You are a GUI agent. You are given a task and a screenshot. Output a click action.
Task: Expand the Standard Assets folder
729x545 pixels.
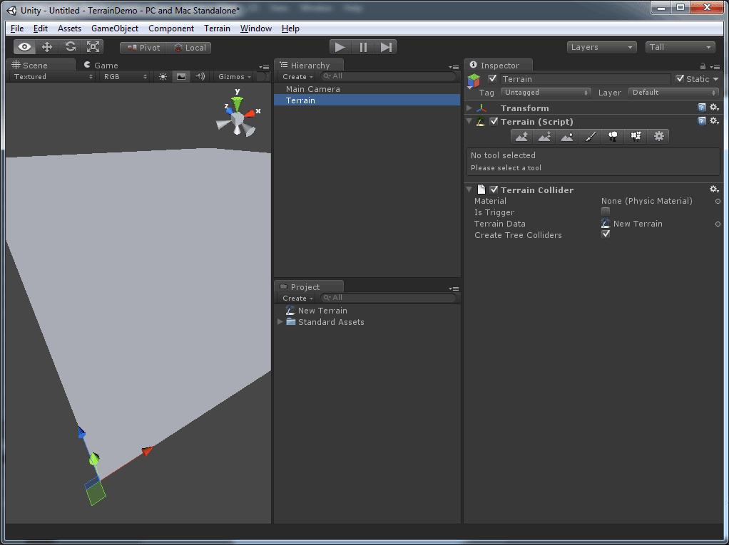coord(280,322)
